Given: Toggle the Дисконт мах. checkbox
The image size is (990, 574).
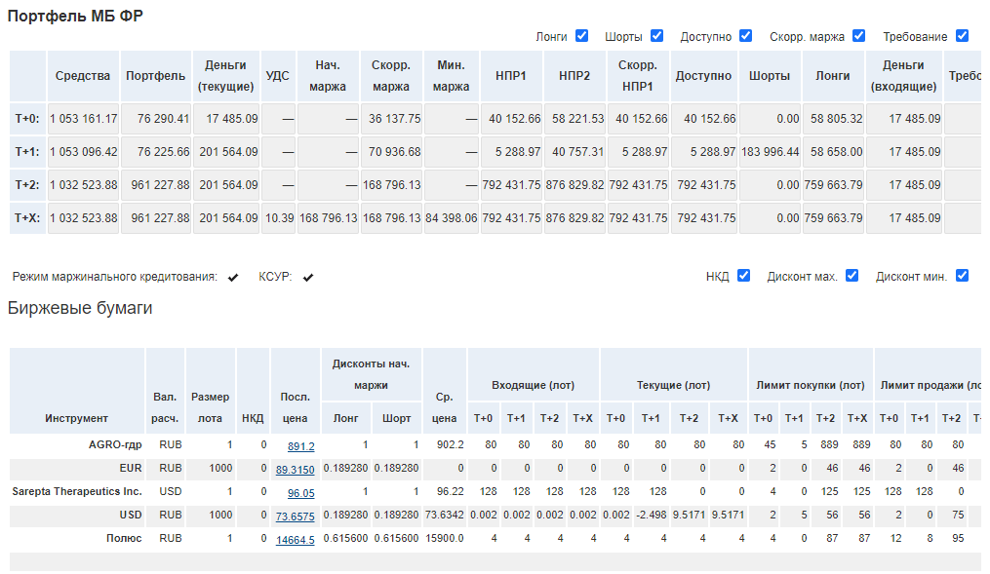Looking at the screenshot, I should (x=852, y=276).
